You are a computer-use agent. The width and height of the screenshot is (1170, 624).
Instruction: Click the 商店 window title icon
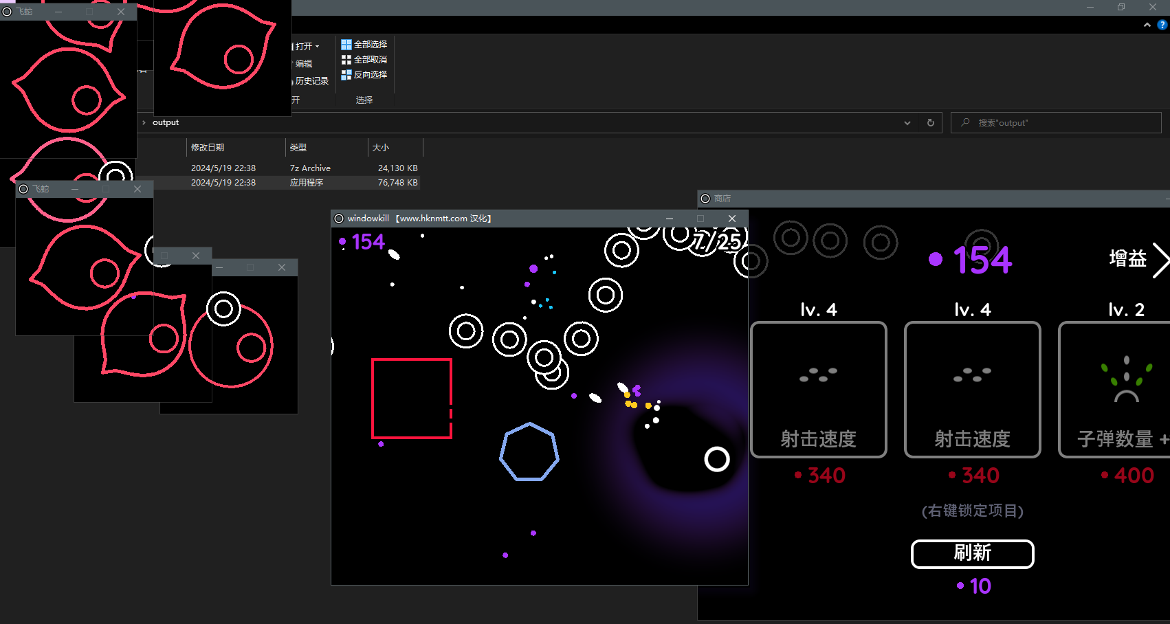[x=705, y=199]
